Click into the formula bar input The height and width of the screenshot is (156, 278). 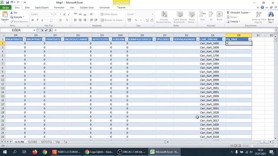coord(164,30)
